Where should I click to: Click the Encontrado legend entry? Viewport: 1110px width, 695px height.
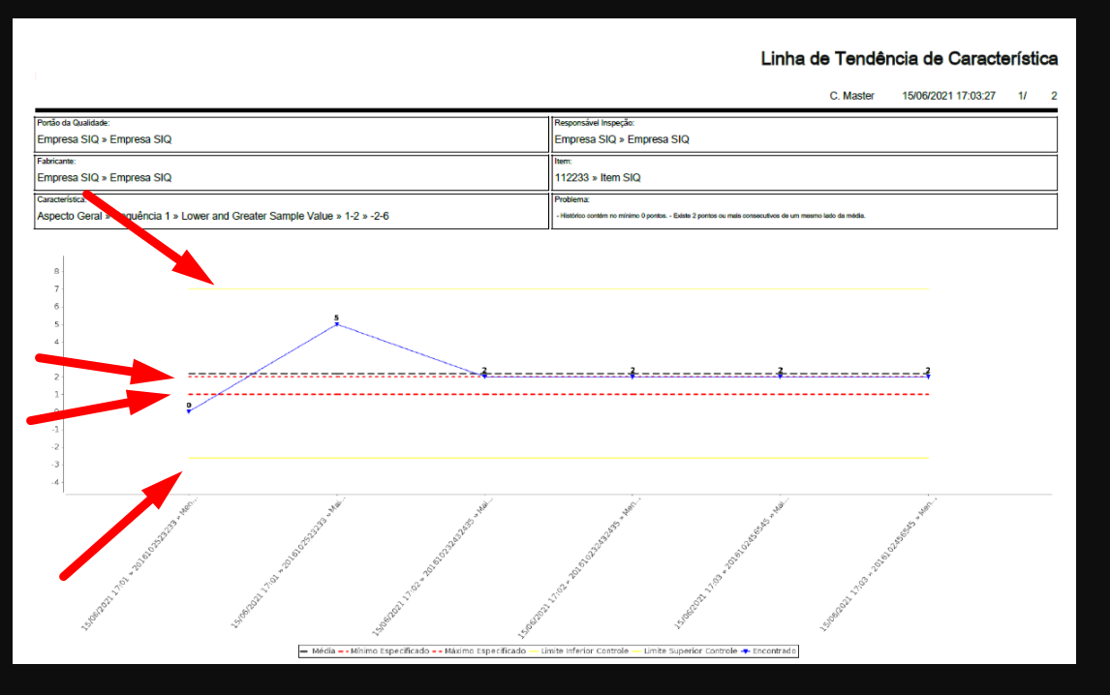[769, 651]
